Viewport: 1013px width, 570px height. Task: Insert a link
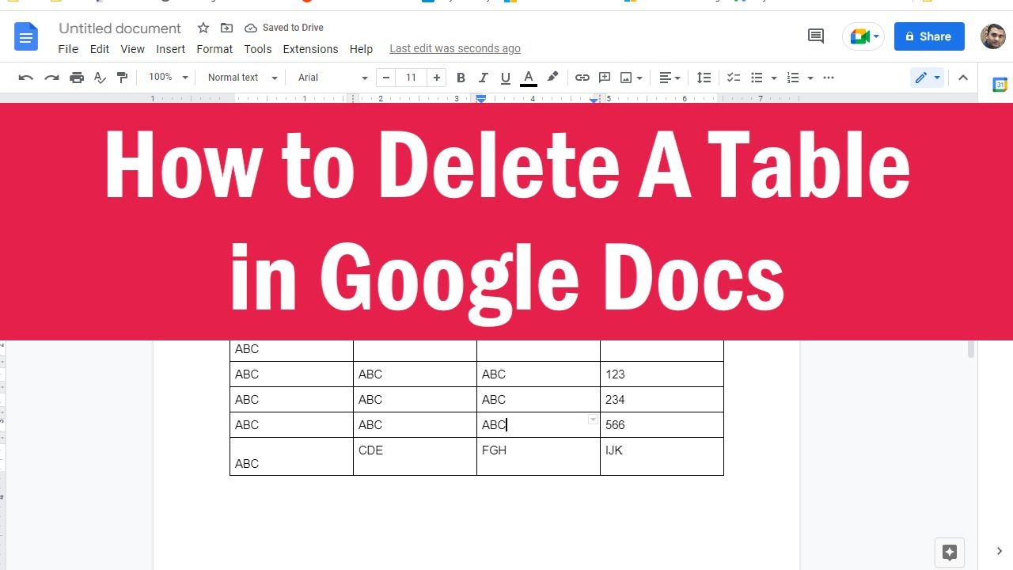click(x=582, y=78)
